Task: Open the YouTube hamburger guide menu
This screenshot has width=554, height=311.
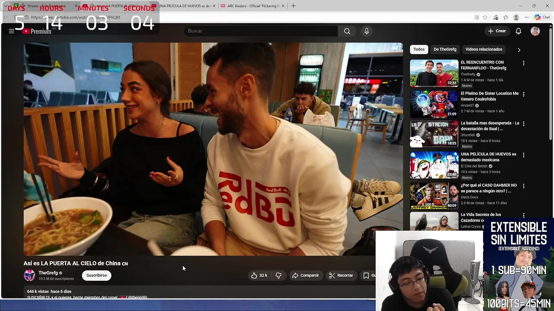Action: (11, 31)
